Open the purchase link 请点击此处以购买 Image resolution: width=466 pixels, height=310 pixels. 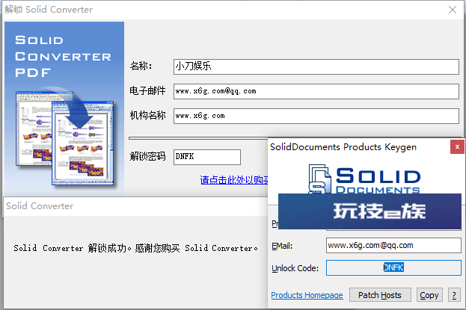pos(234,180)
